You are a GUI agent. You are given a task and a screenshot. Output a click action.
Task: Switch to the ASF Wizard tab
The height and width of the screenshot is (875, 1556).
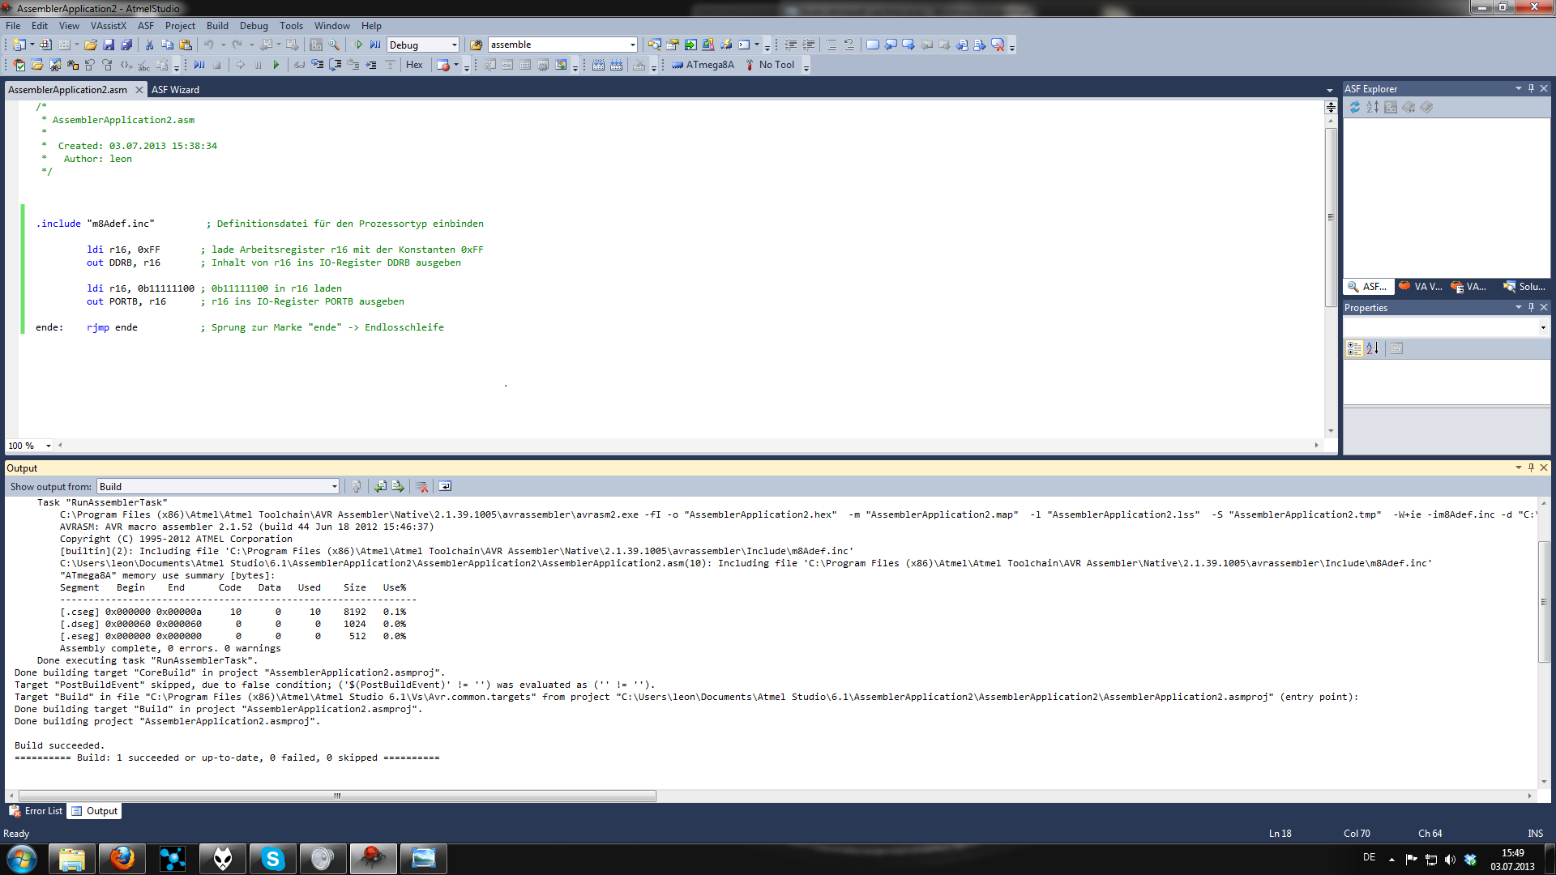pos(175,90)
